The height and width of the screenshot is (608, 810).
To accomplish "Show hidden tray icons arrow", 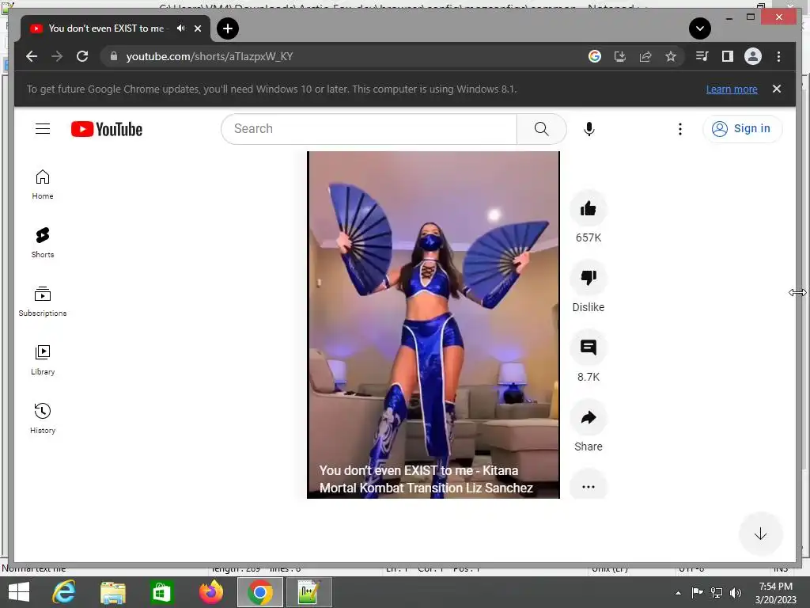I will 678,593.
